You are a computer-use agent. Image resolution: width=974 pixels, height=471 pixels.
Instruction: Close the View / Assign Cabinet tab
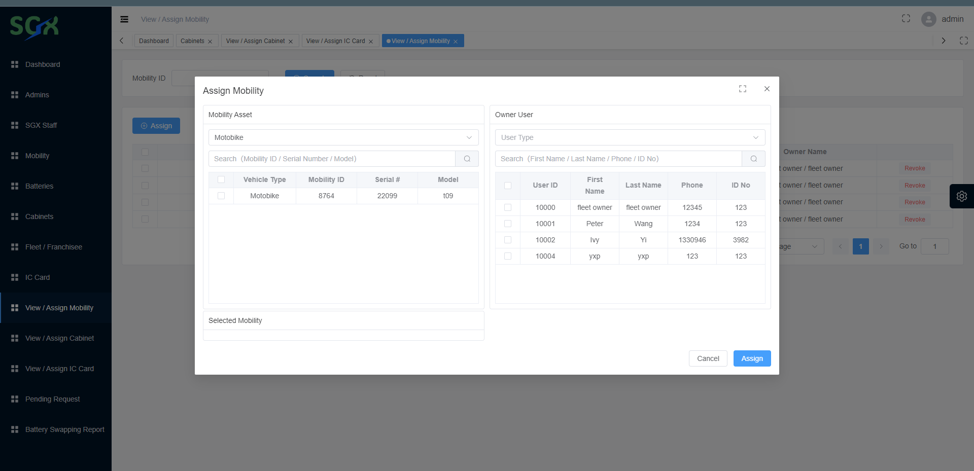click(x=291, y=42)
